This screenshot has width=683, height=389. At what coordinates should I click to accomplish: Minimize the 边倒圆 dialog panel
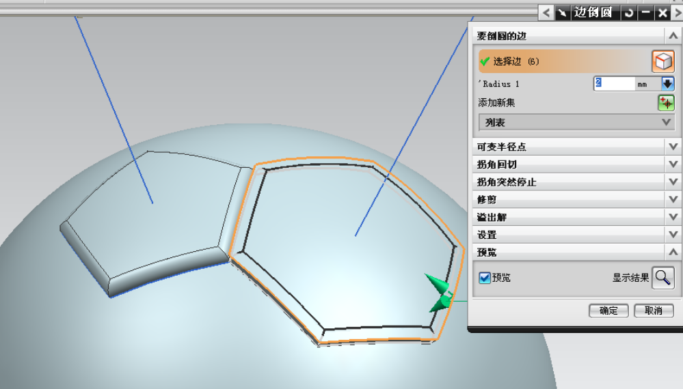tap(645, 12)
